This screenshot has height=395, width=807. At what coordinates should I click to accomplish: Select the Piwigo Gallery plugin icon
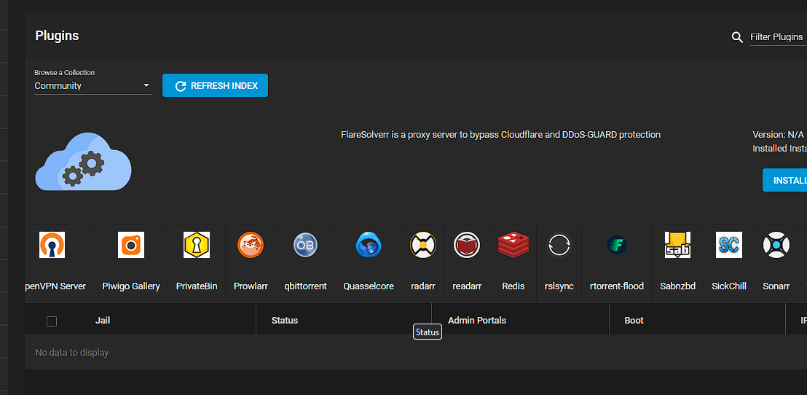(130, 245)
